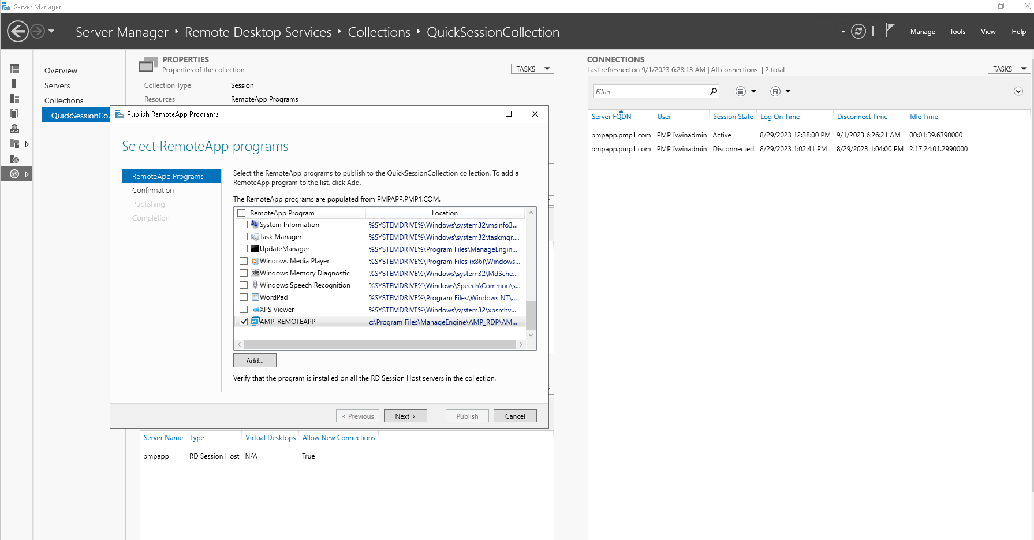Enable the Task Manager checkbox

tap(244, 237)
